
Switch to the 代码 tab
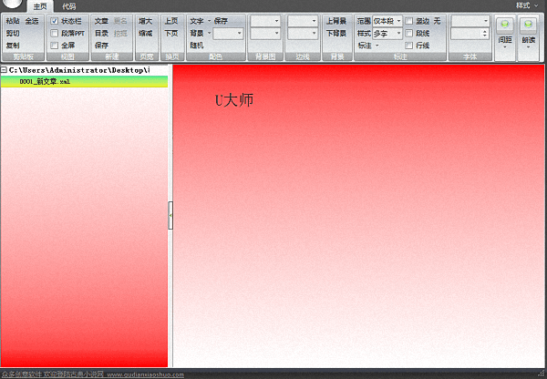[68, 6]
